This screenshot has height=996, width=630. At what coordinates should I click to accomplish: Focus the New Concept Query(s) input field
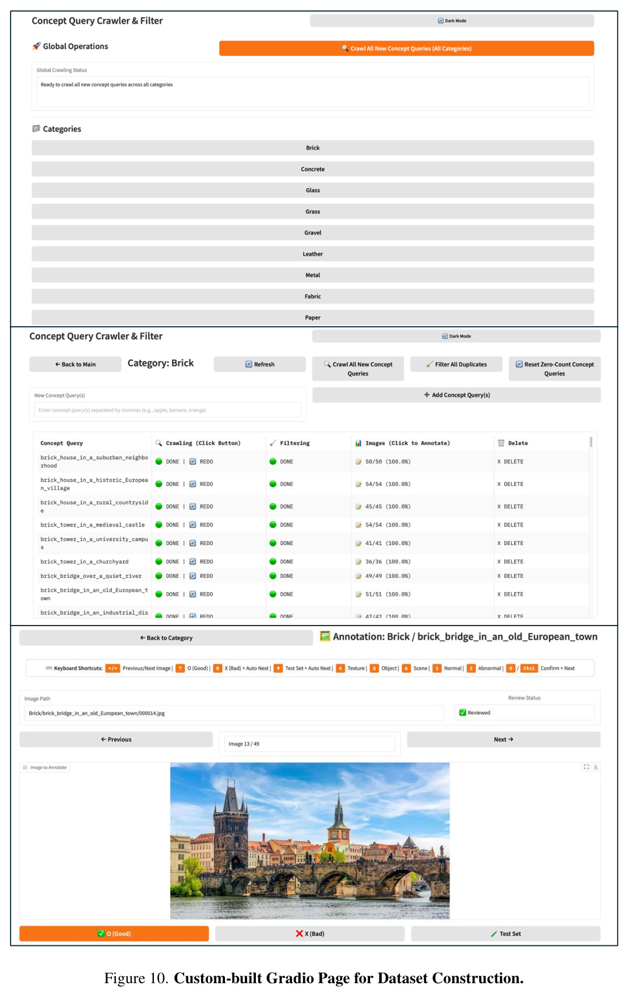(x=168, y=410)
